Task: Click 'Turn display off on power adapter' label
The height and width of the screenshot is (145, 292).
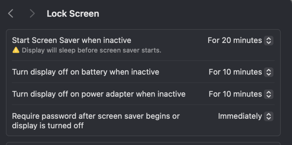Action: pyautogui.click(x=99, y=94)
